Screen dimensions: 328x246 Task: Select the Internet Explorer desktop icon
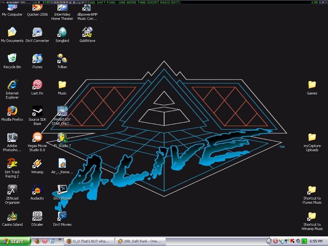click(12, 89)
